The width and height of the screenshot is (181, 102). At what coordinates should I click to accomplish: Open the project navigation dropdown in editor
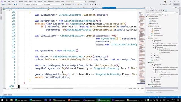coord(25,10)
